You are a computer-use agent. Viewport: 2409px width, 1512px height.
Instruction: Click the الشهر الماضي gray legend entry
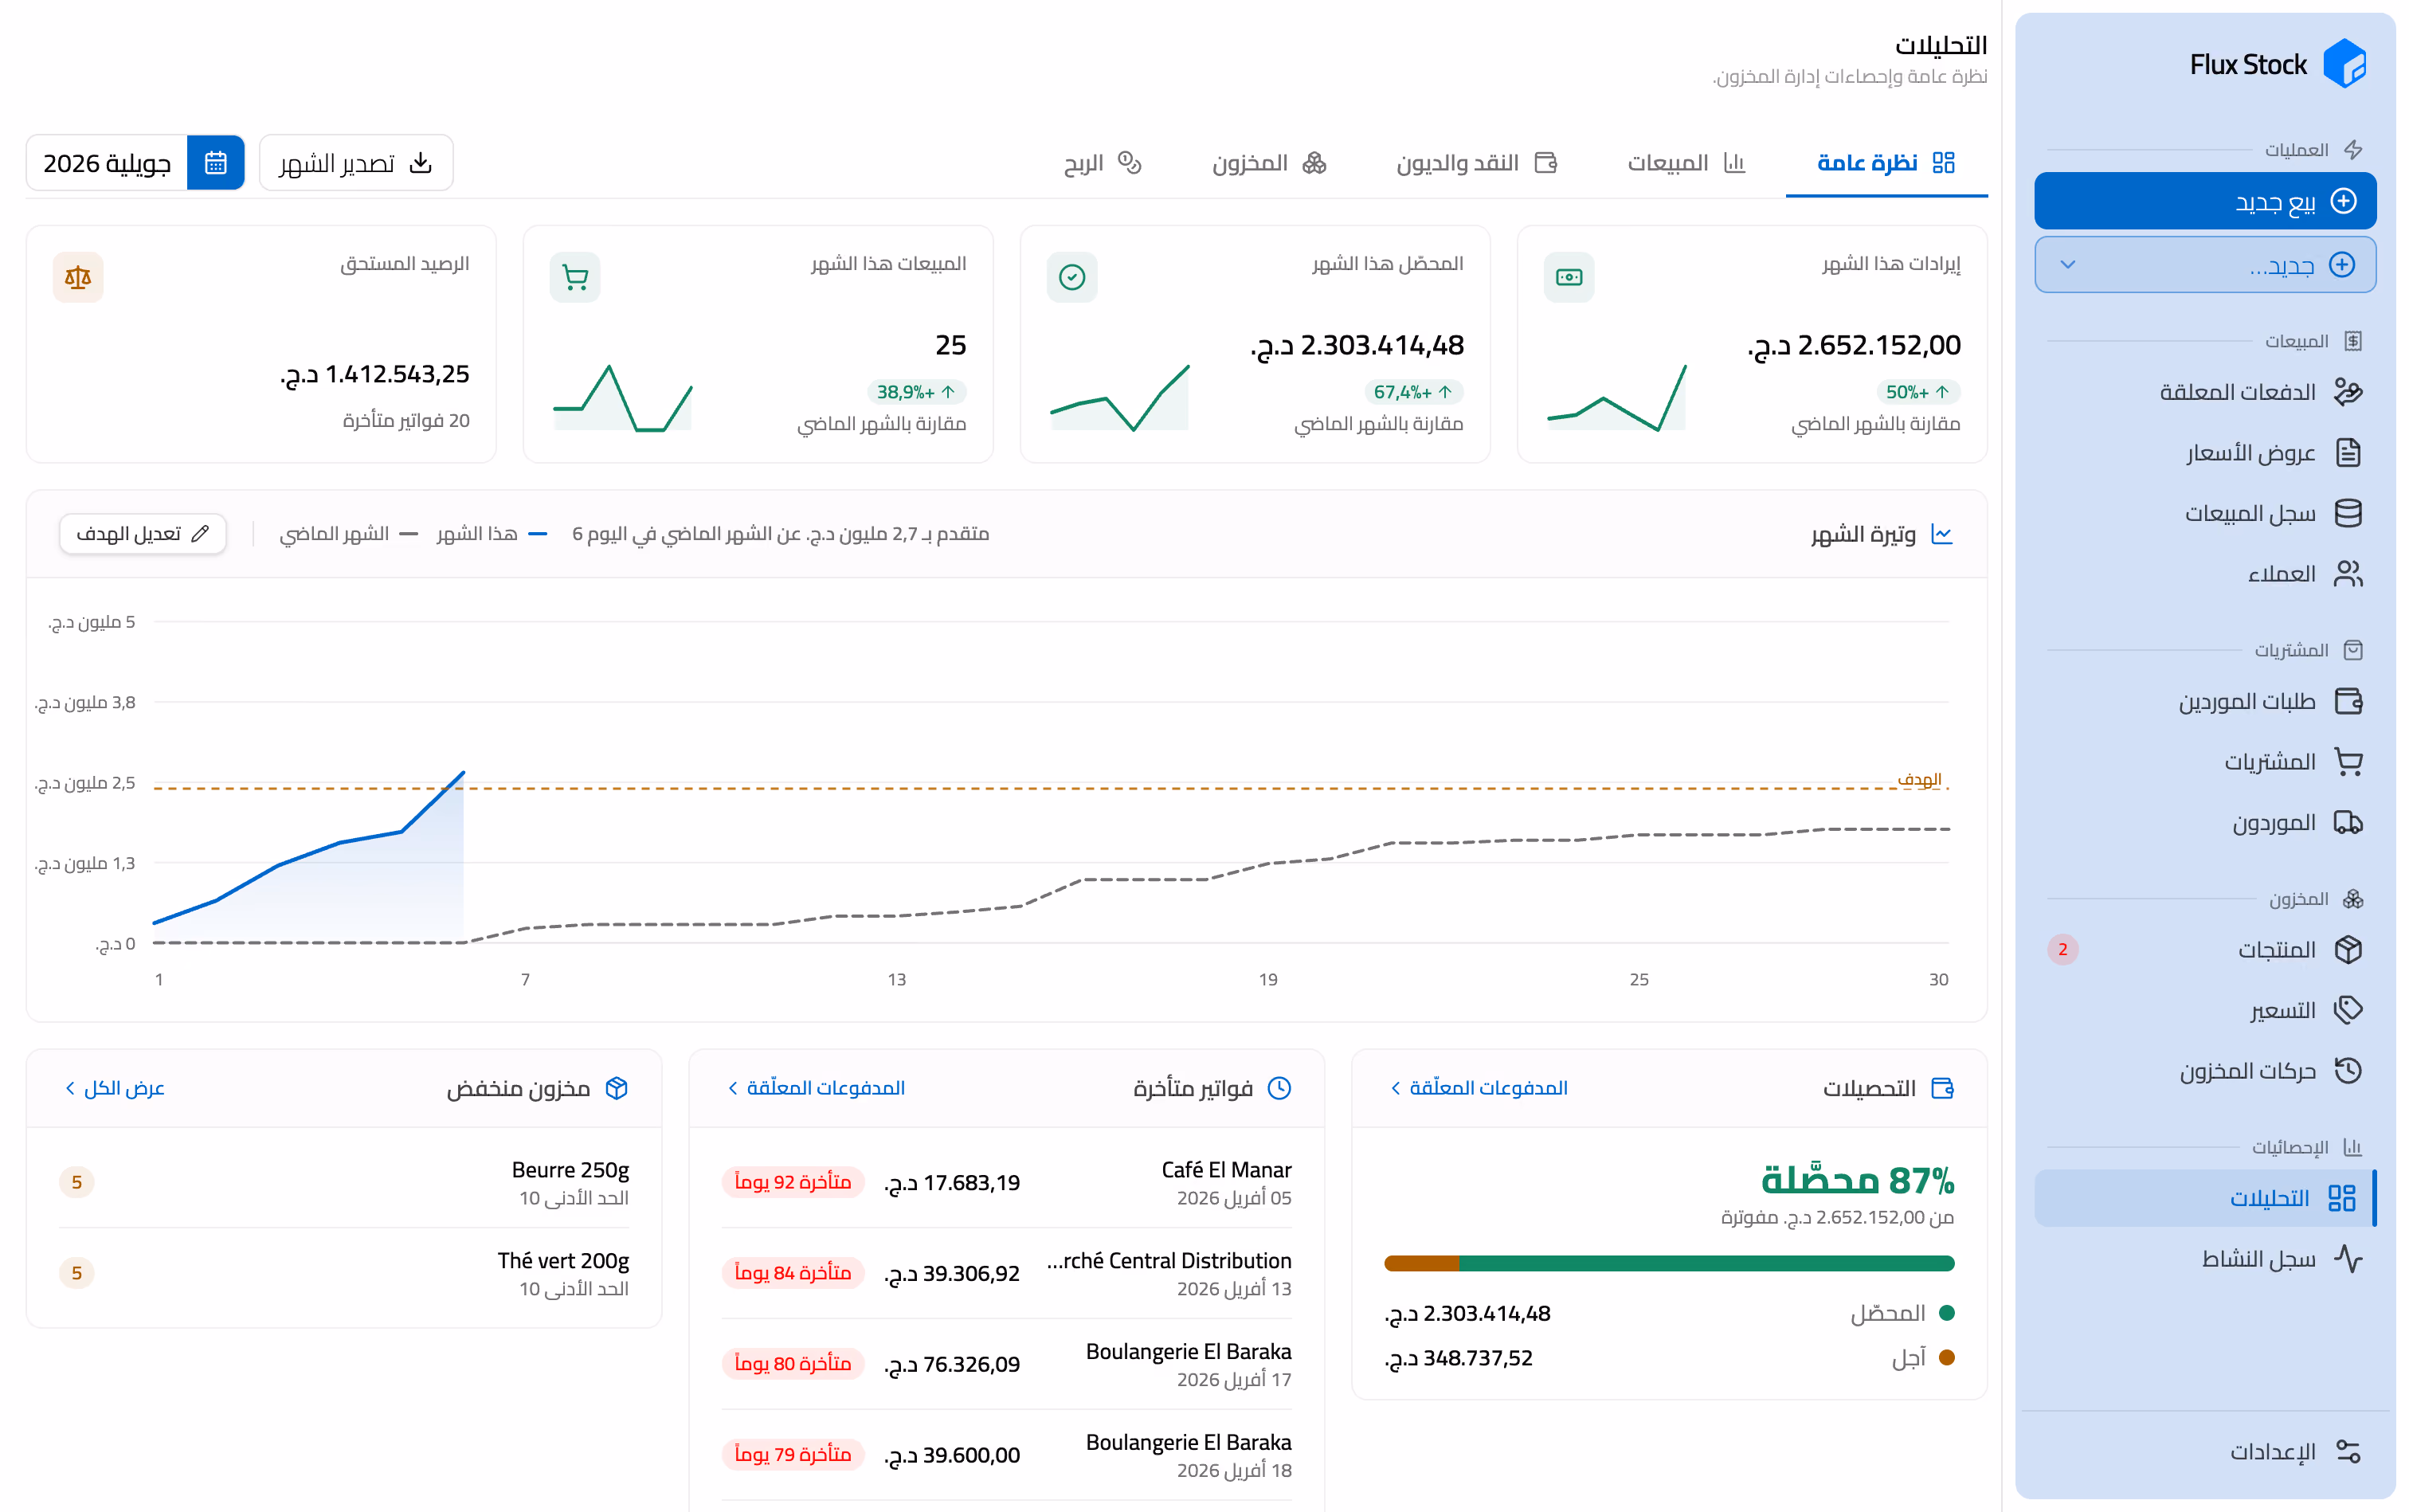(x=347, y=534)
